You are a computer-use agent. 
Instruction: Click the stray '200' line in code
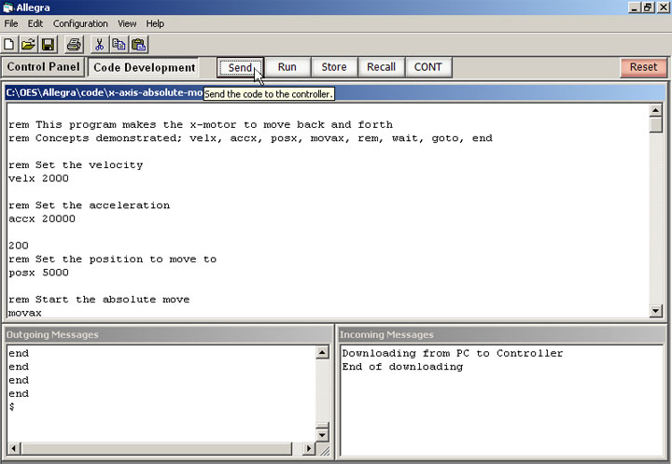tap(19, 246)
